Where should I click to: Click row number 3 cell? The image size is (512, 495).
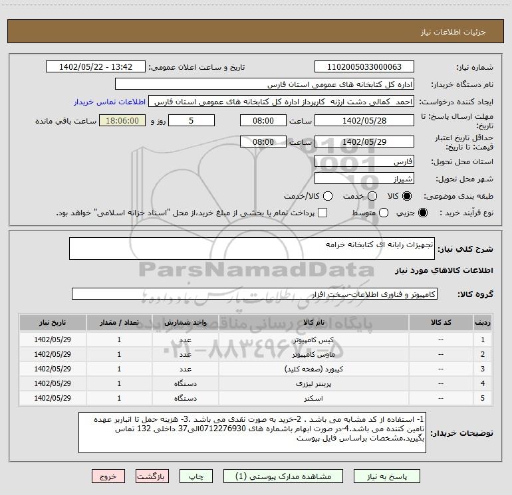[483, 369]
